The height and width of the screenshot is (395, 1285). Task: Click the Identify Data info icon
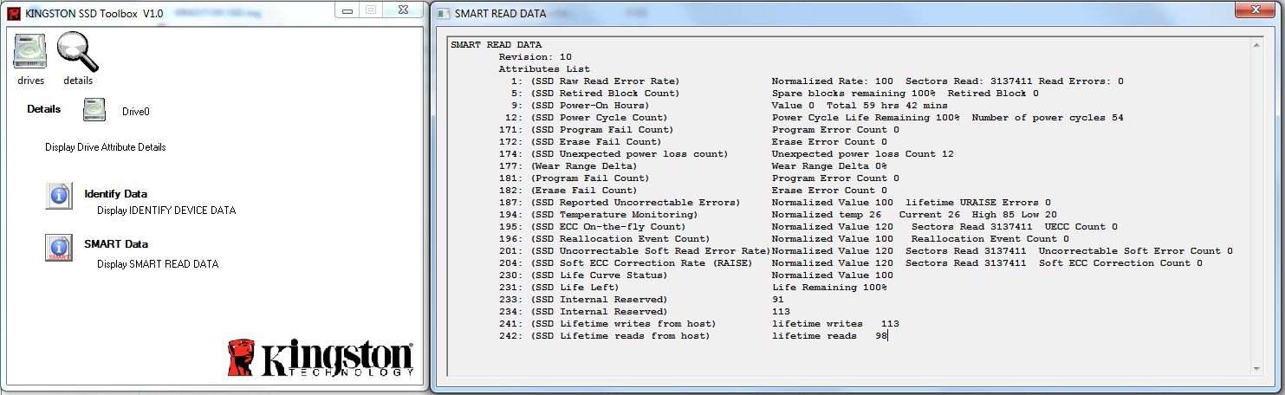point(59,197)
